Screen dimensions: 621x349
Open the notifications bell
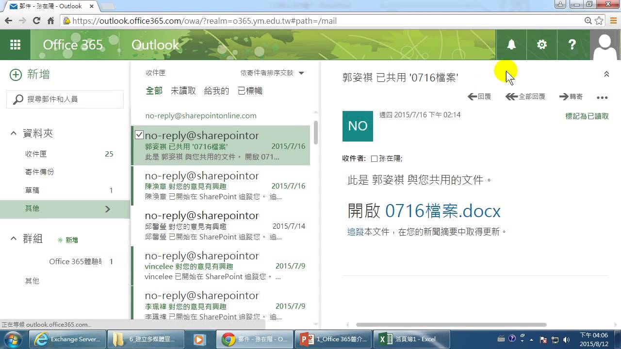click(x=511, y=45)
